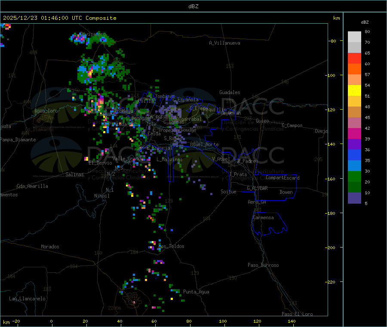
Task: Click the Soitue map label
Action: coord(228,192)
